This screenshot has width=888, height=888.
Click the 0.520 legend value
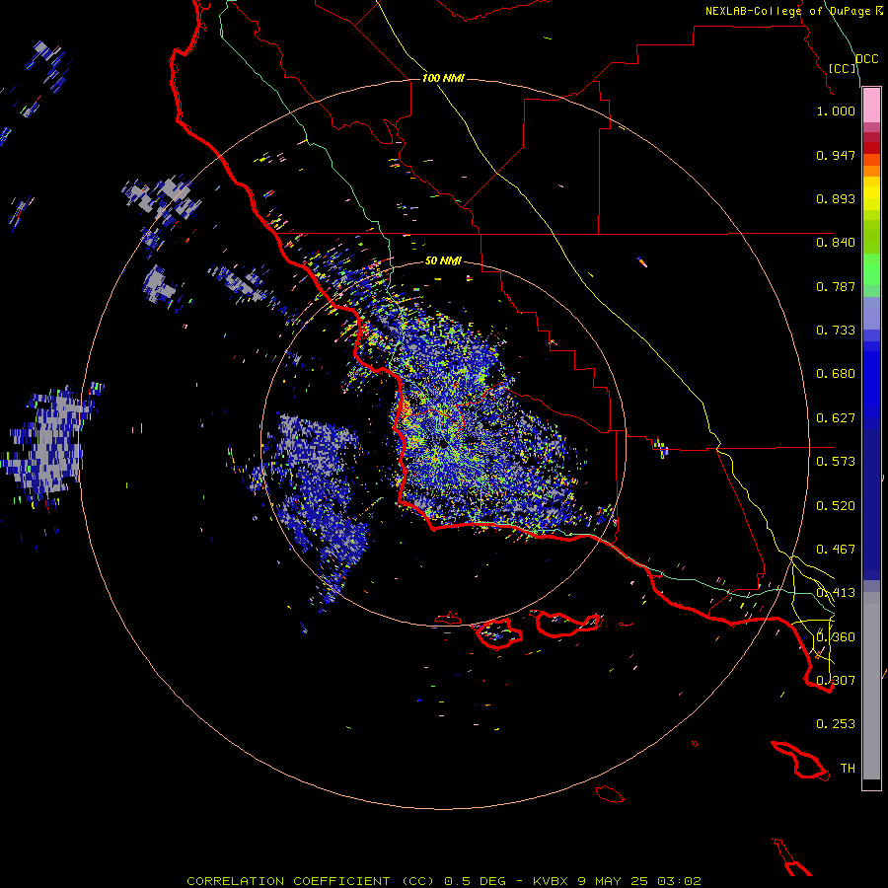click(836, 506)
